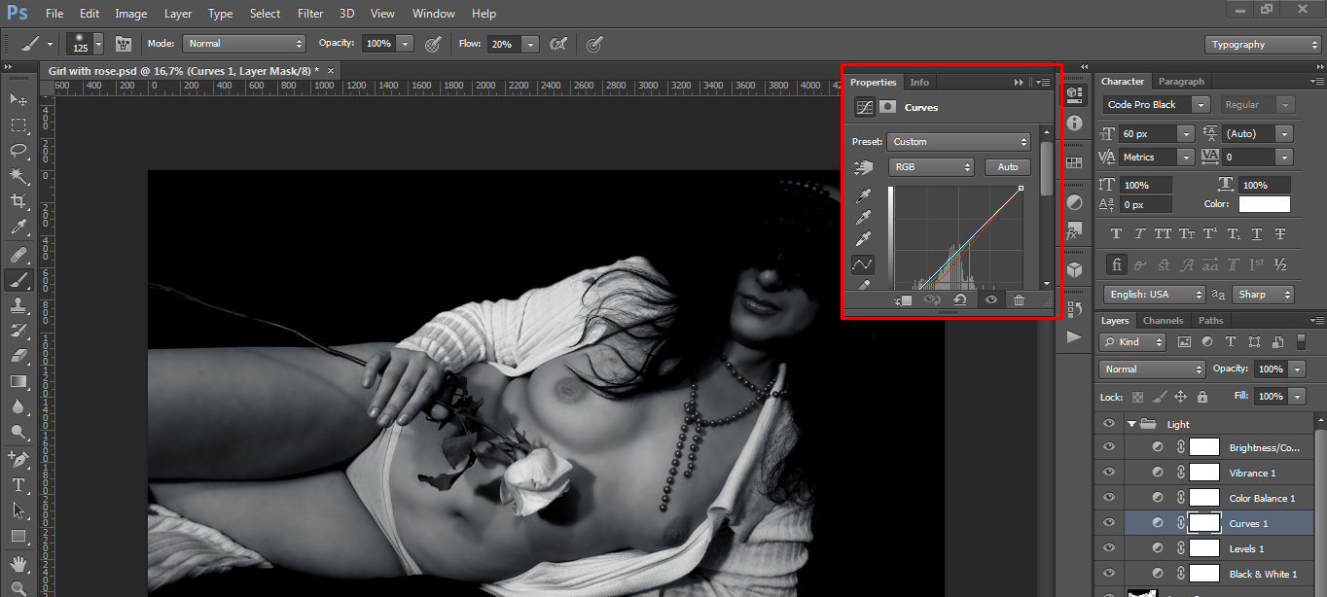Hide the Black & White 1 layer
Viewport: 1327px width, 597px height.
1108,575
